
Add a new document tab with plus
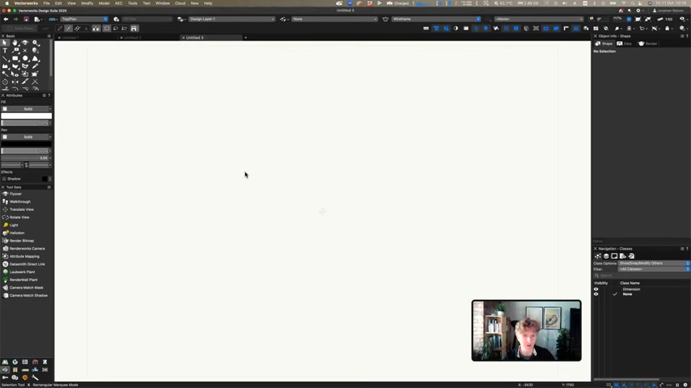click(245, 38)
